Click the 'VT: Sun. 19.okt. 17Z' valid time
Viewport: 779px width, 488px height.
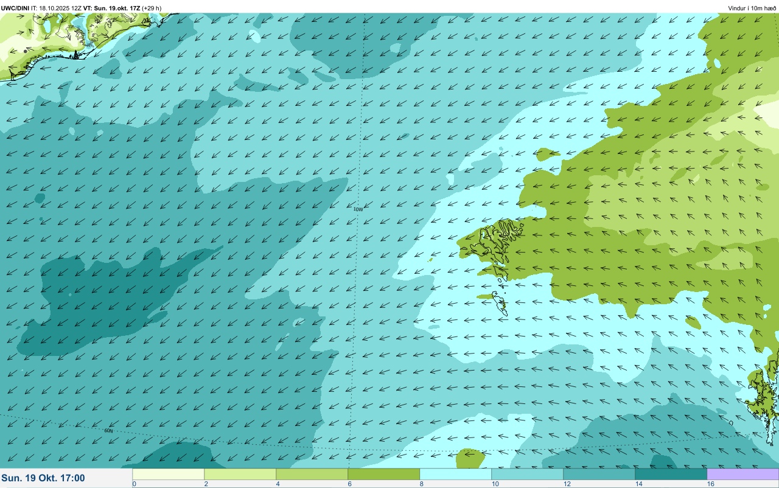coord(112,8)
